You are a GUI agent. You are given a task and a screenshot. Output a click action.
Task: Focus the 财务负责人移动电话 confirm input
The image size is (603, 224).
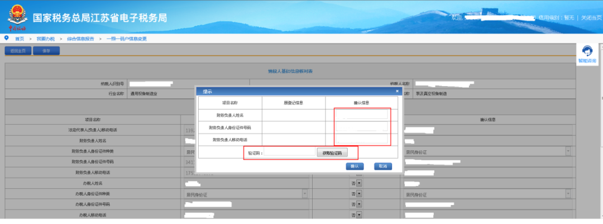click(361, 139)
